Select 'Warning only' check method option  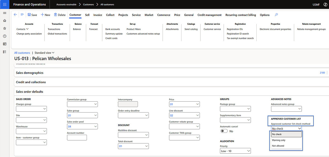pos(279,140)
